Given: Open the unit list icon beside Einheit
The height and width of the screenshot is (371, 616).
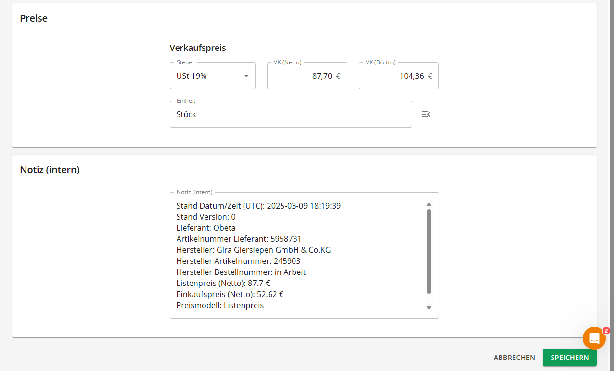Looking at the screenshot, I should [x=425, y=114].
